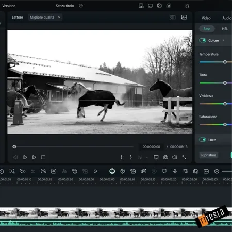Click the playback progress scrubber handle
Image resolution: width=232 pixels, height=232 pixels.
pos(14,147)
